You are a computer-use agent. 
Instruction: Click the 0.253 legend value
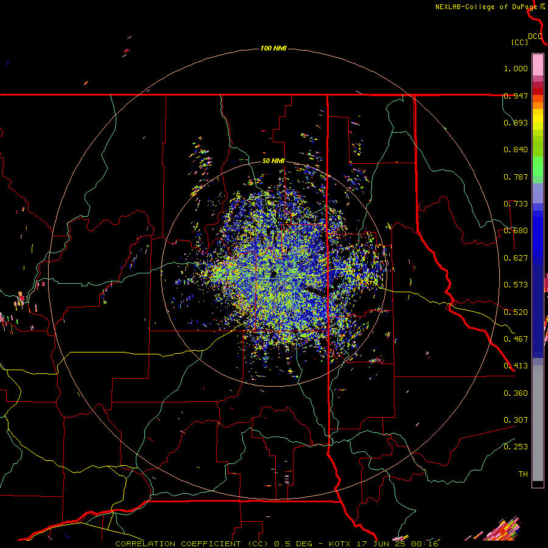tap(516, 447)
